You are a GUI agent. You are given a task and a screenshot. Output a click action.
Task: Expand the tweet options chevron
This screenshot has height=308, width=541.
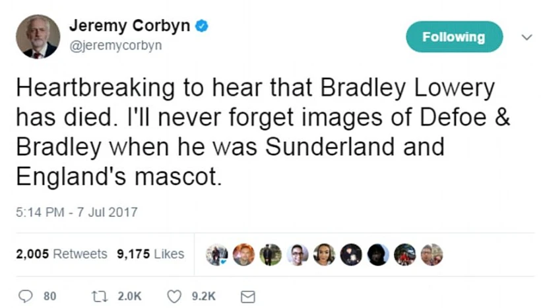point(526,38)
